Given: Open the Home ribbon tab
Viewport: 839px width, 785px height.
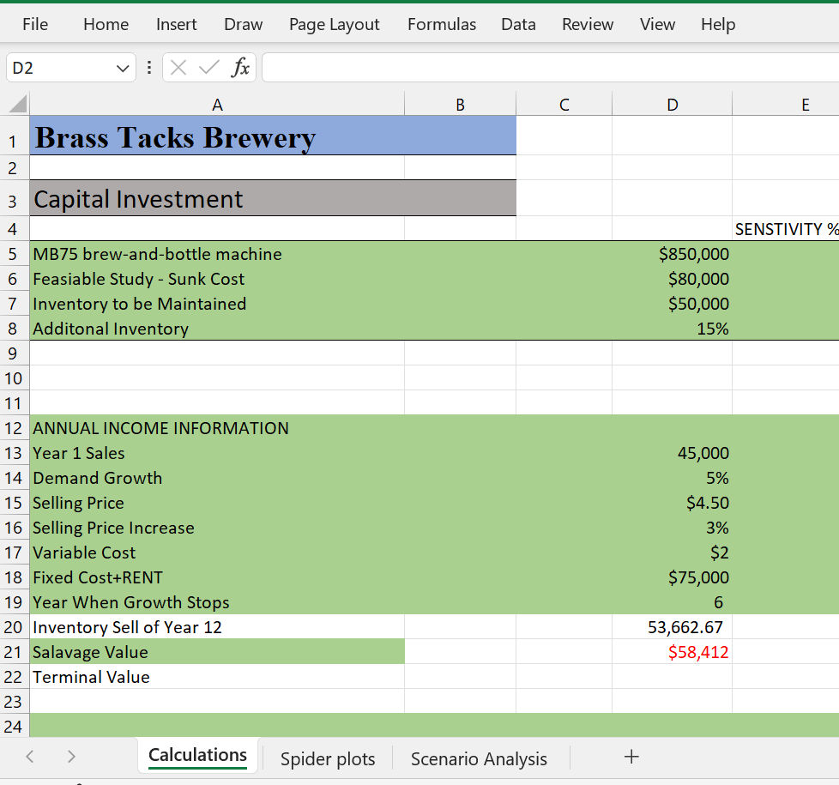Looking at the screenshot, I should pyautogui.click(x=106, y=24).
